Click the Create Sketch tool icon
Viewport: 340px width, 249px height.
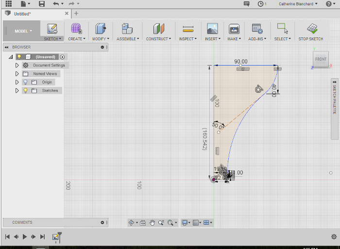(x=52, y=29)
